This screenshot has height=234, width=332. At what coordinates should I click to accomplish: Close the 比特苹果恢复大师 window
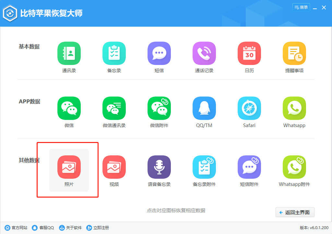click(324, 8)
